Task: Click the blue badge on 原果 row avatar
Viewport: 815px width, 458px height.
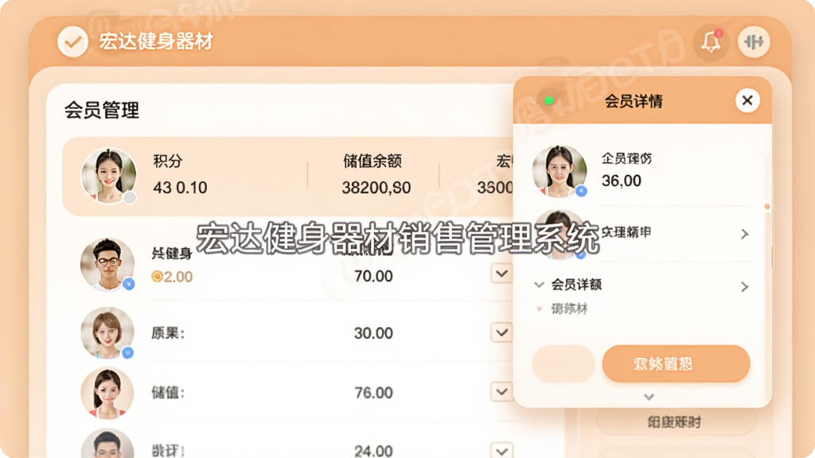Action: [128, 352]
